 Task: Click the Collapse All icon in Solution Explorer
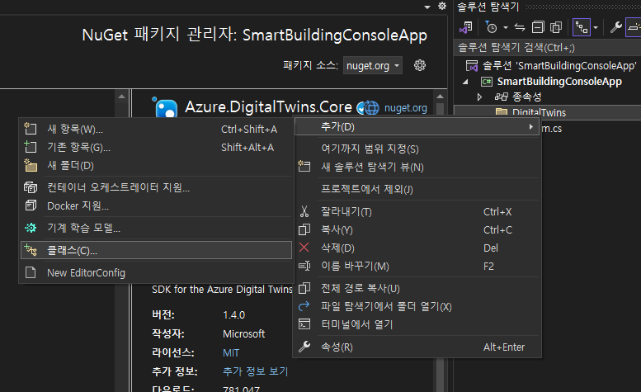[538, 27]
